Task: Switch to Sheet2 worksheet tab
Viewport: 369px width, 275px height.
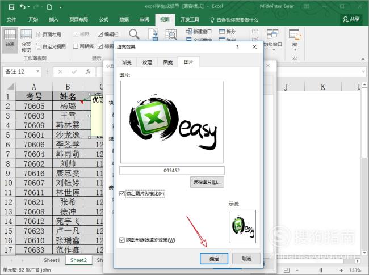Action: click(x=78, y=260)
